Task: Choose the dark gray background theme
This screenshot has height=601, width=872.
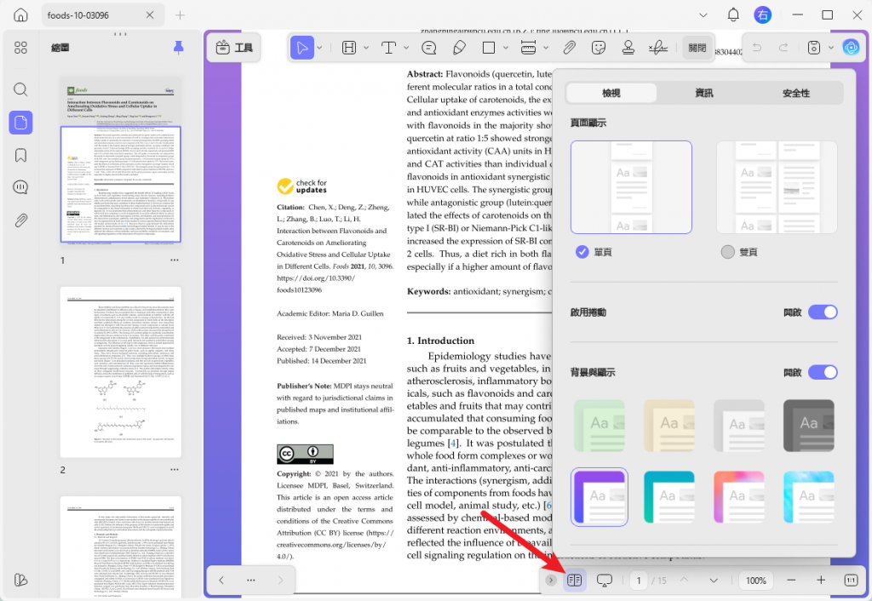Action: [809, 426]
